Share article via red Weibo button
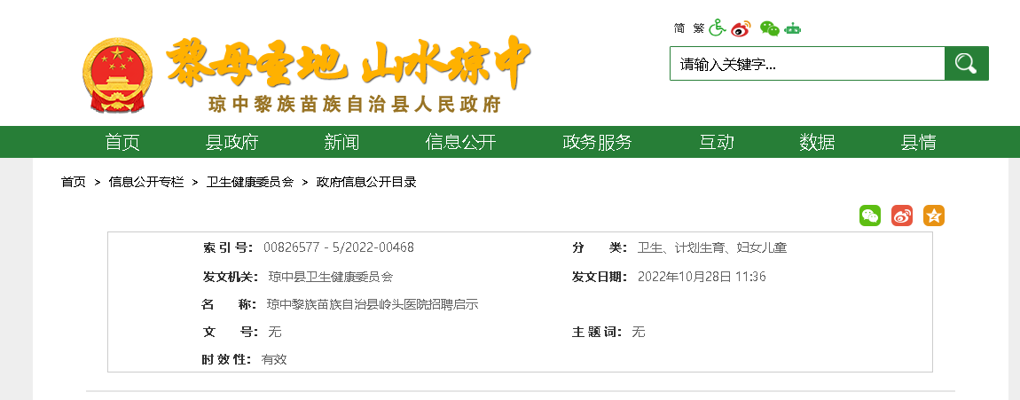Viewport: 1020px width, 400px height. (x=902, y=216)
